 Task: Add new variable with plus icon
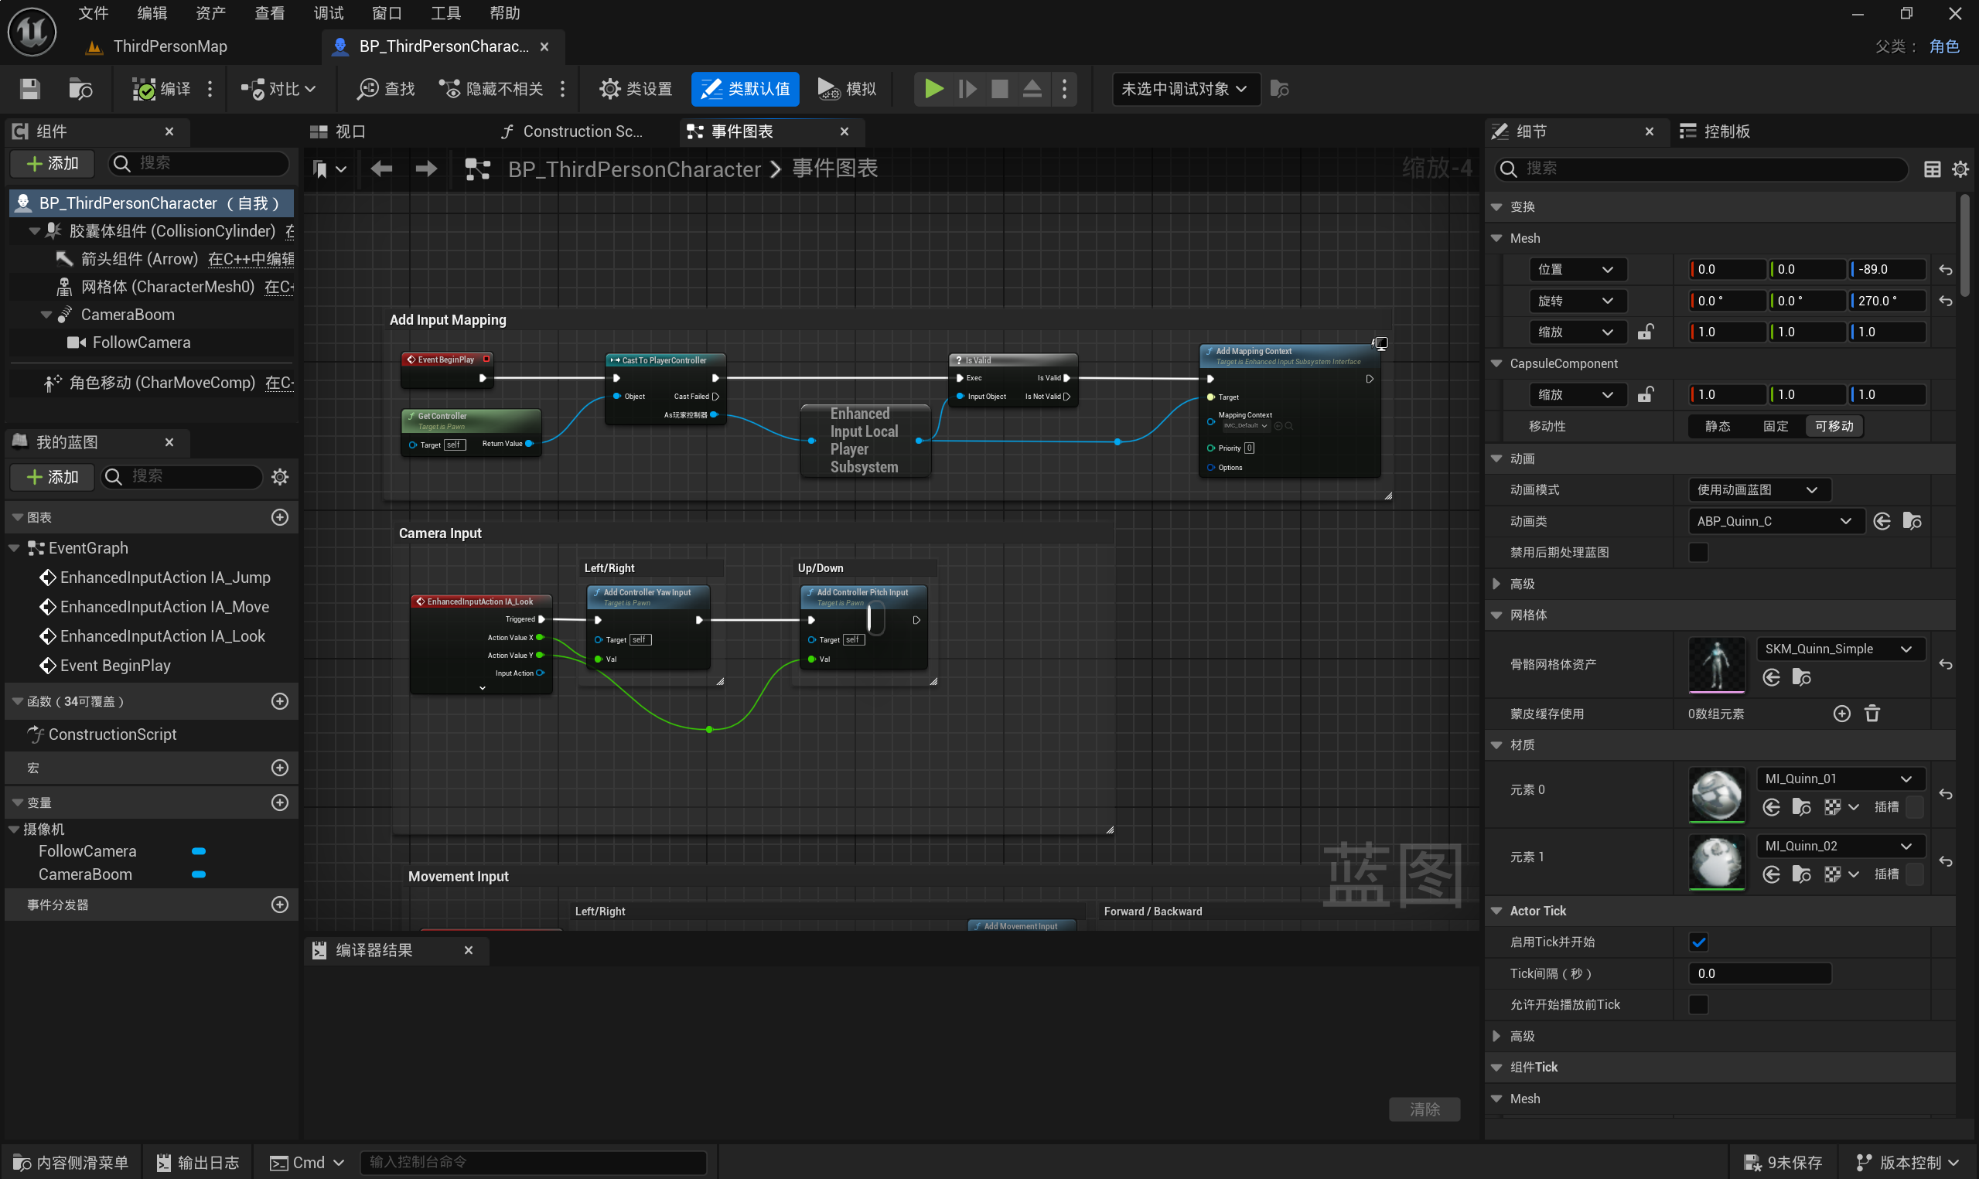point(280,802)
